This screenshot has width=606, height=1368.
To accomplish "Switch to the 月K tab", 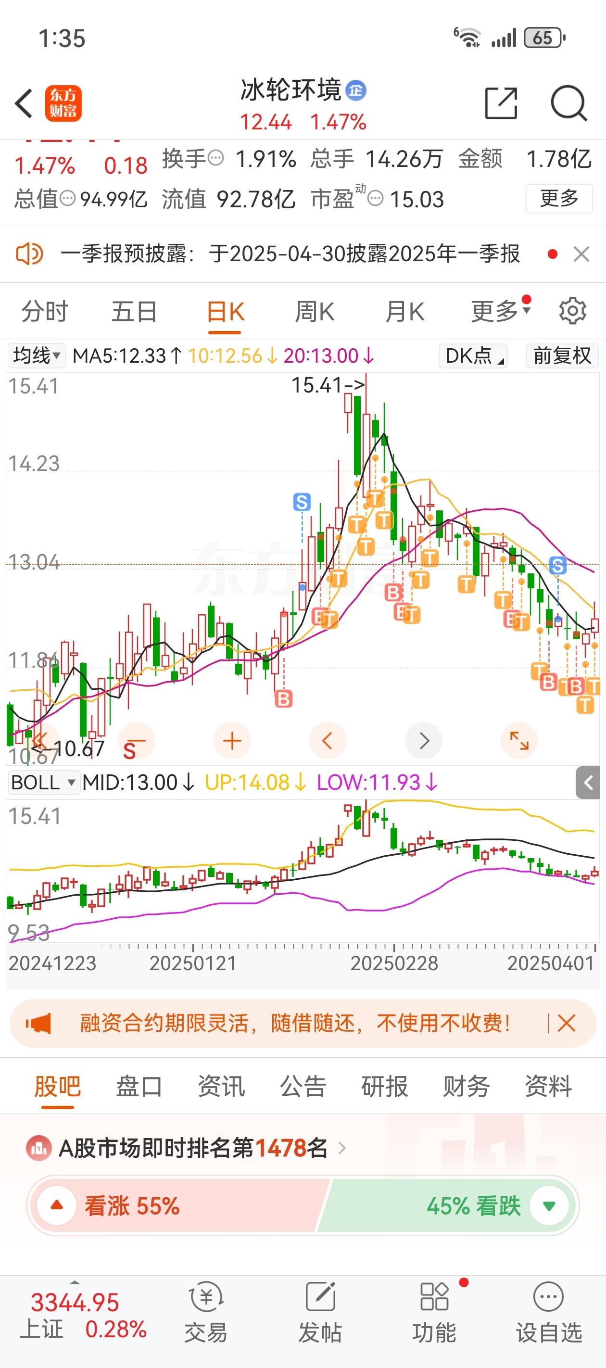I will tap(404, 311).
